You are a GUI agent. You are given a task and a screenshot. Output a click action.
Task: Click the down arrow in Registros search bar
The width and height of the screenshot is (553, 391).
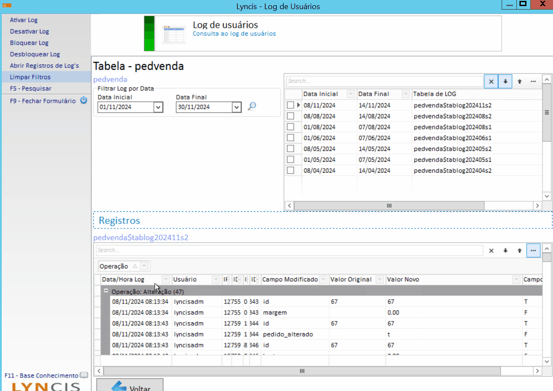pos(505,251)
